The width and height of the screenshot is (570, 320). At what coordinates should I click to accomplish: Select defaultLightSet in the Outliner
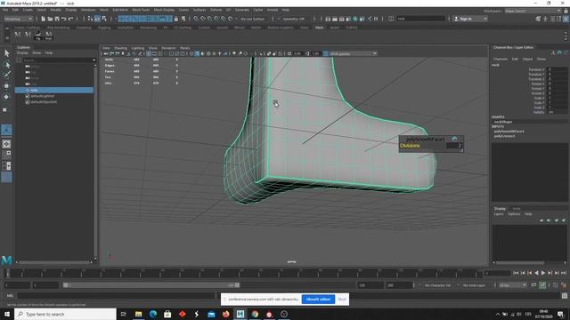(43, 96)
